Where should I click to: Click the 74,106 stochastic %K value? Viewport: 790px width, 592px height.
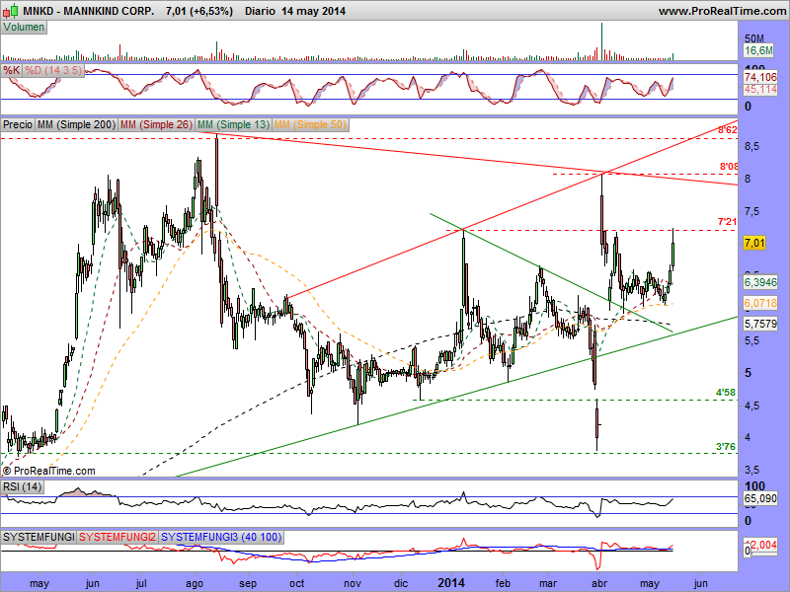(760, 78)
